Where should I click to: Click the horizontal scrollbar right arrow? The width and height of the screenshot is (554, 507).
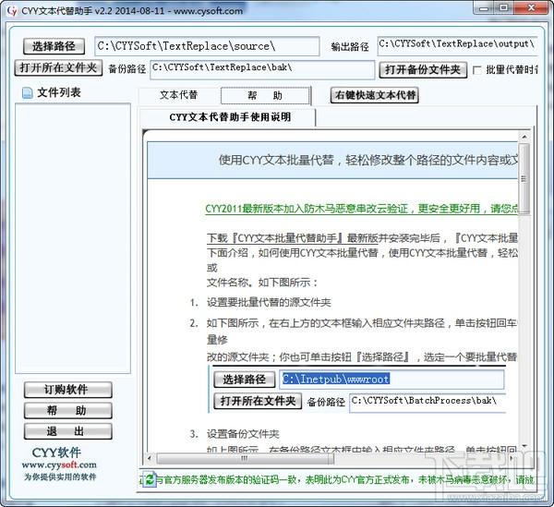pyautogui.click(x=512, y=459)
